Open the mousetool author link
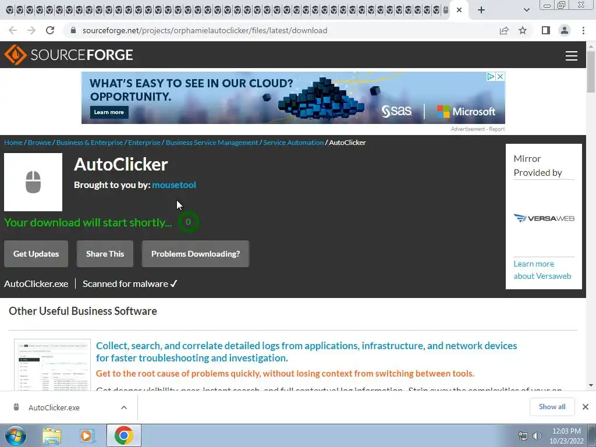Screen dimensions: 596x447 point(174,185)
